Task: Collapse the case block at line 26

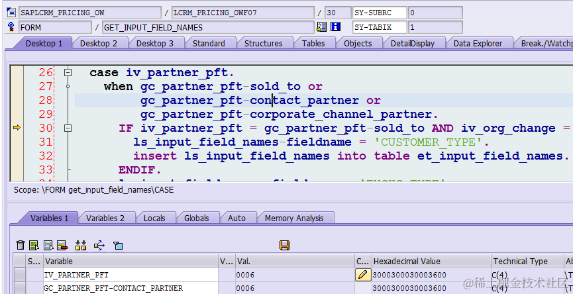Action: click(68, 73)
